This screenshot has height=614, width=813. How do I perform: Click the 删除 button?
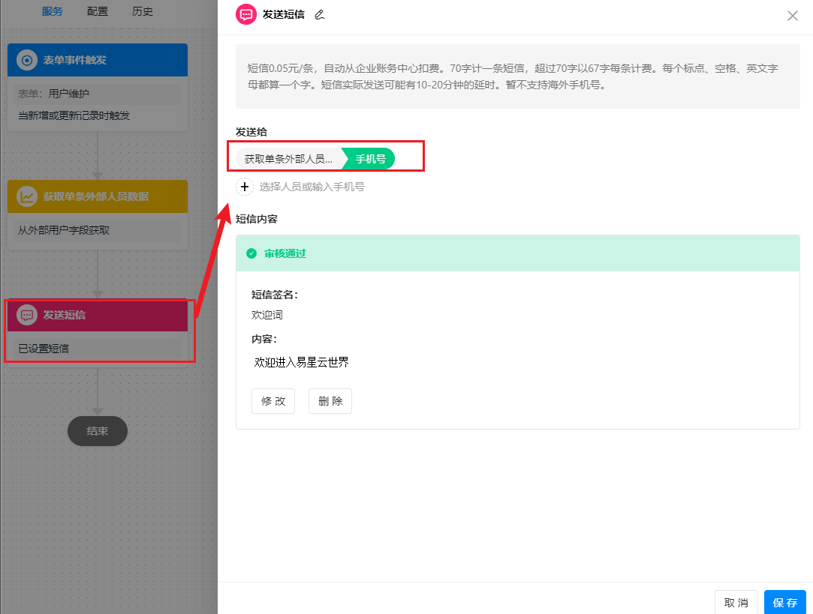point(330,400)
